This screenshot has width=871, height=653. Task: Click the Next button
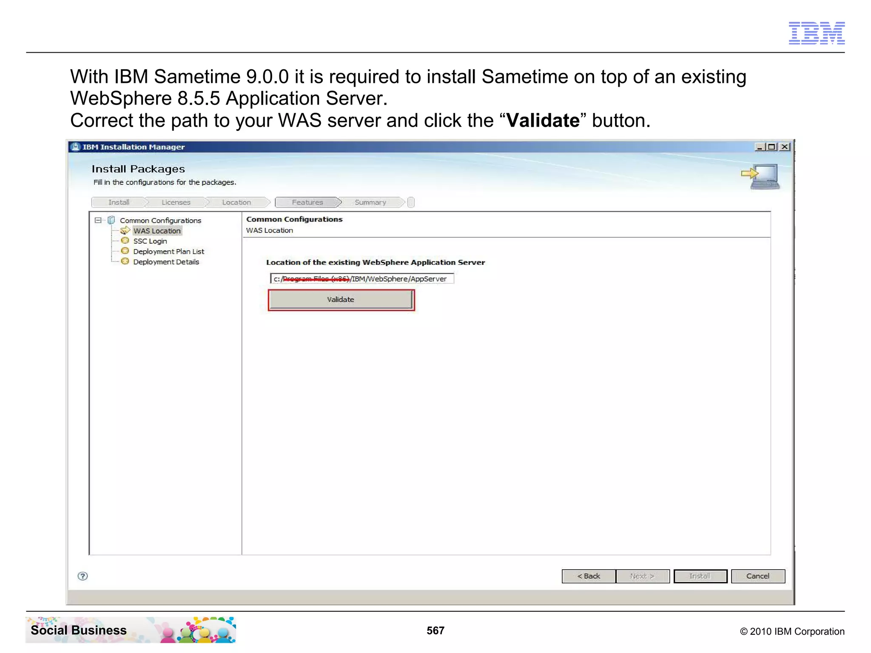coord(643,576)
